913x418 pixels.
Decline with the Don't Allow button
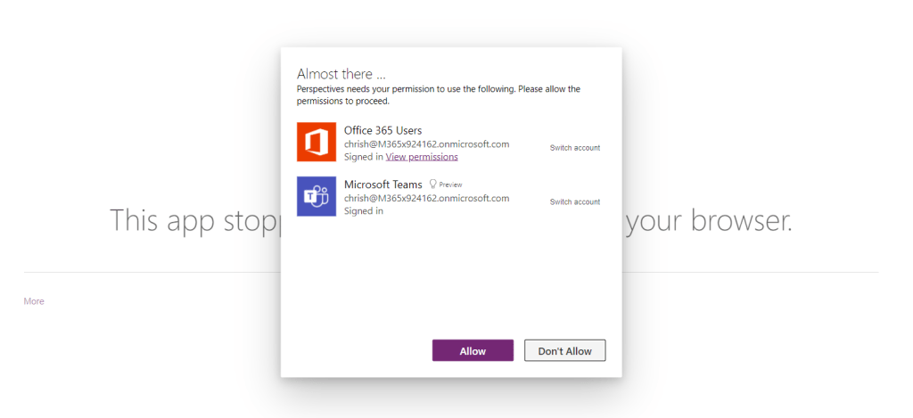pos(564,351)
